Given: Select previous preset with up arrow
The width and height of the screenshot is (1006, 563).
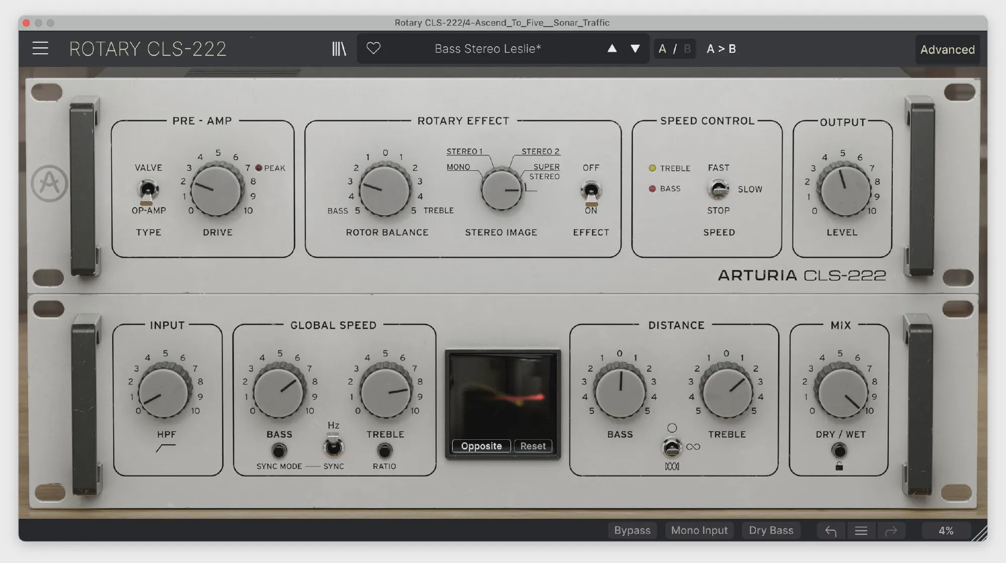Looking at the screenshot, I should [612, 49].
